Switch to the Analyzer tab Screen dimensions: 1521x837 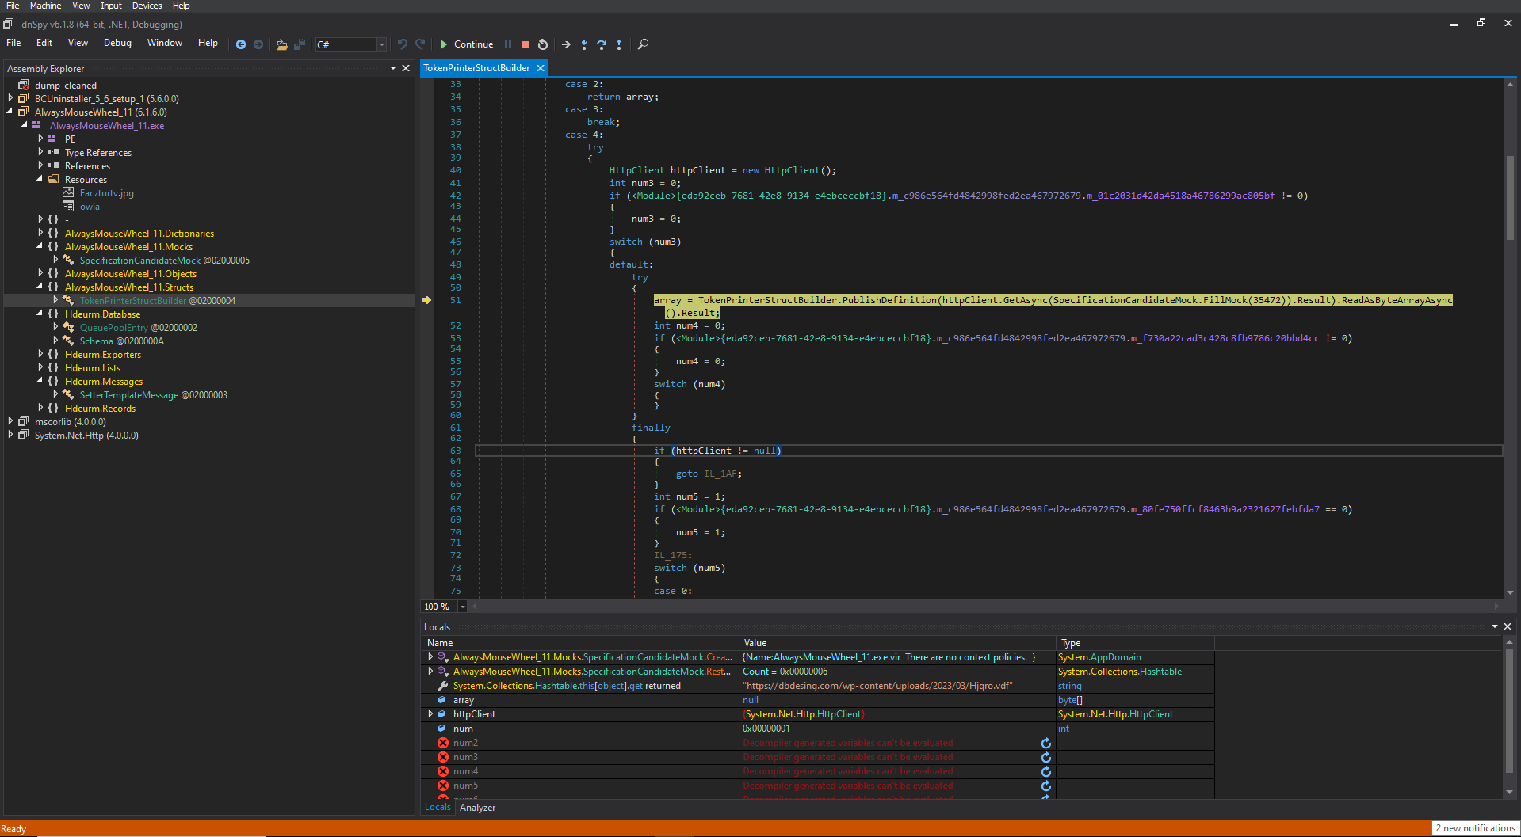[x=477, y=808]
